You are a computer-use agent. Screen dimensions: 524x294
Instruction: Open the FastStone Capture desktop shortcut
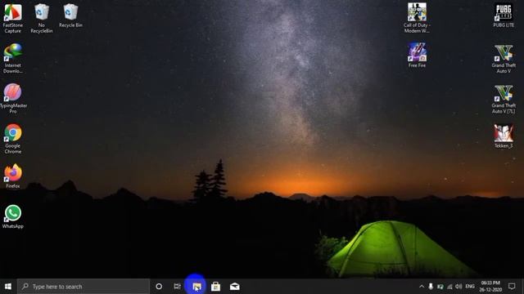(x=13, y=18)
